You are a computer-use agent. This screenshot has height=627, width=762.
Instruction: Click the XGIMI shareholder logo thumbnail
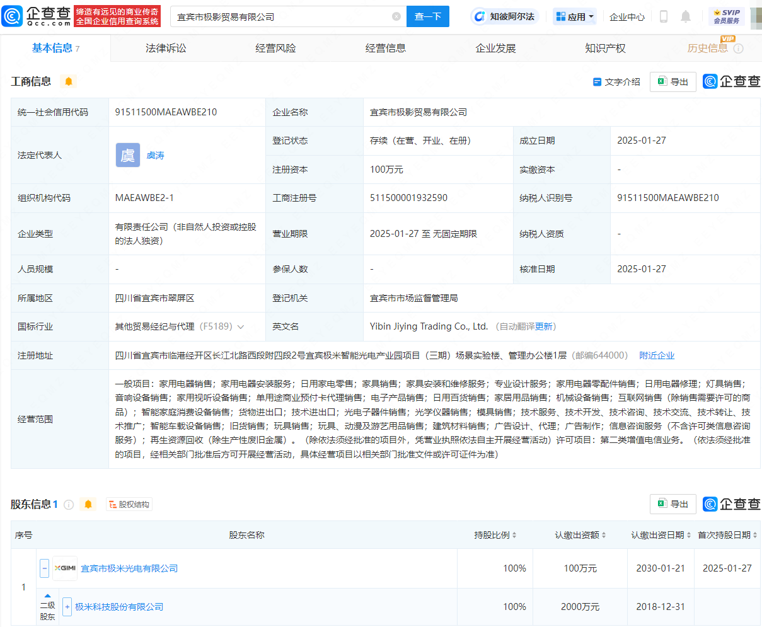point(66,568)
